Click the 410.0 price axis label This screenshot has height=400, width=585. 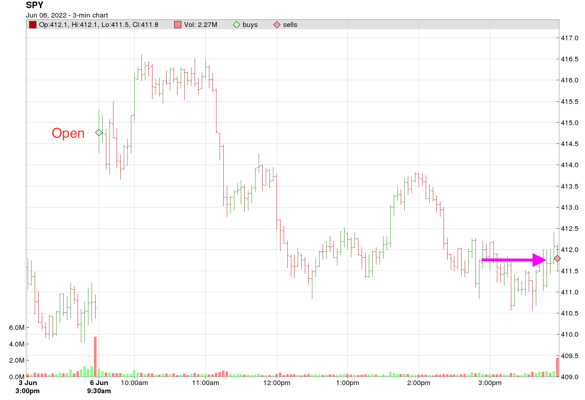pos(570,334)
